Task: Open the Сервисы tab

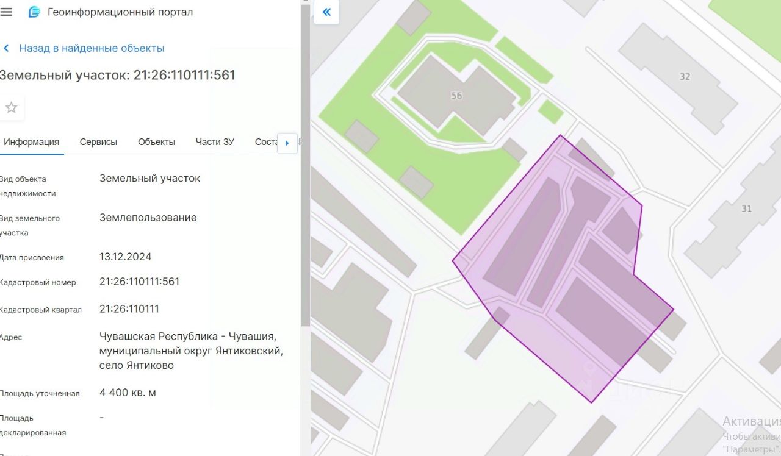Action: 98,142
